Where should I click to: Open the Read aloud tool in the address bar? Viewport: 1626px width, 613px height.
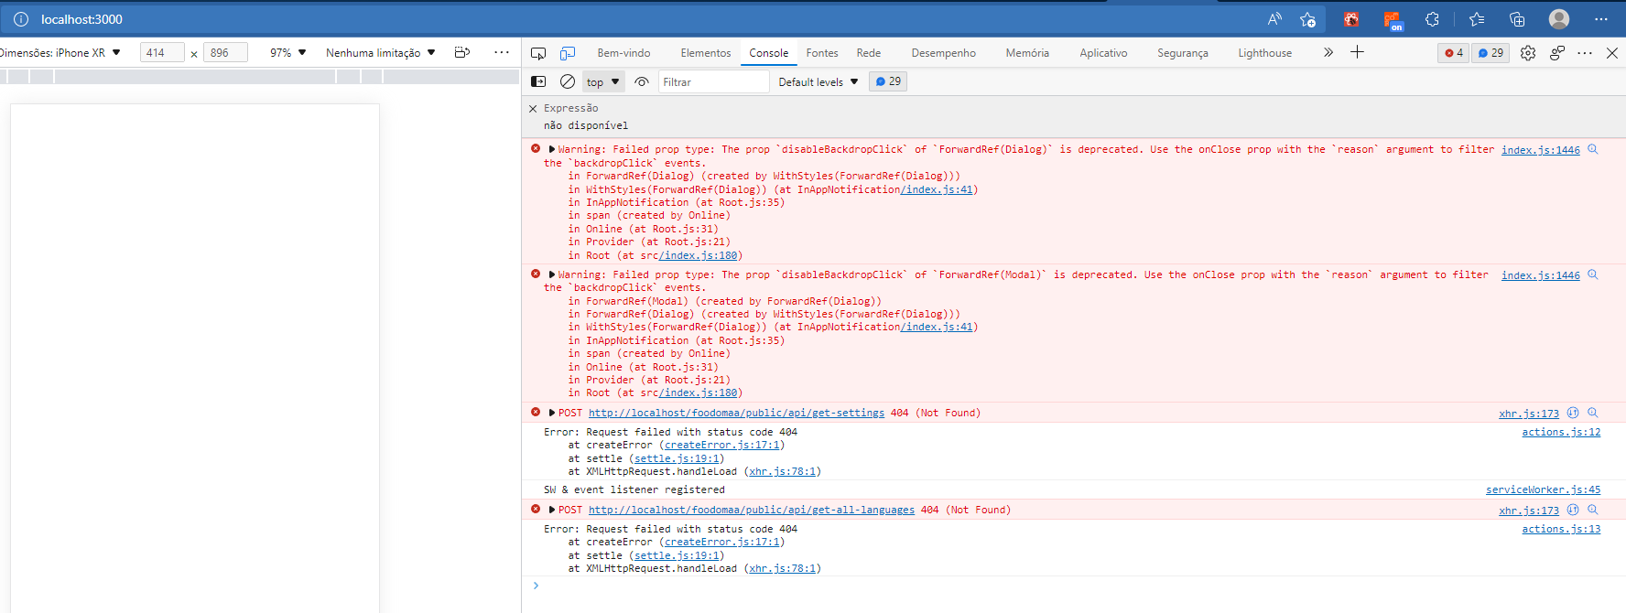click(x=1274, y=19)
